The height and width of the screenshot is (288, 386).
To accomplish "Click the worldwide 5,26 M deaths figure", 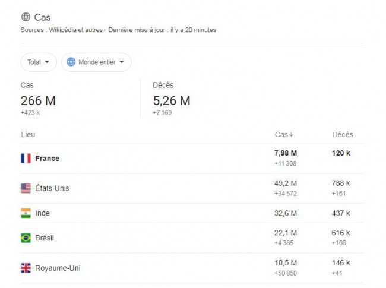I will (172, 101).
